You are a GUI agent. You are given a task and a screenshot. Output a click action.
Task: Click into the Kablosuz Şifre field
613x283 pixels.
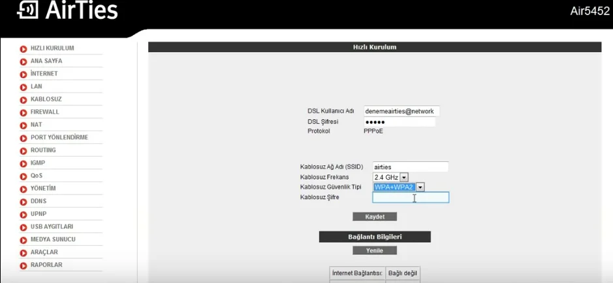point(411,198)
